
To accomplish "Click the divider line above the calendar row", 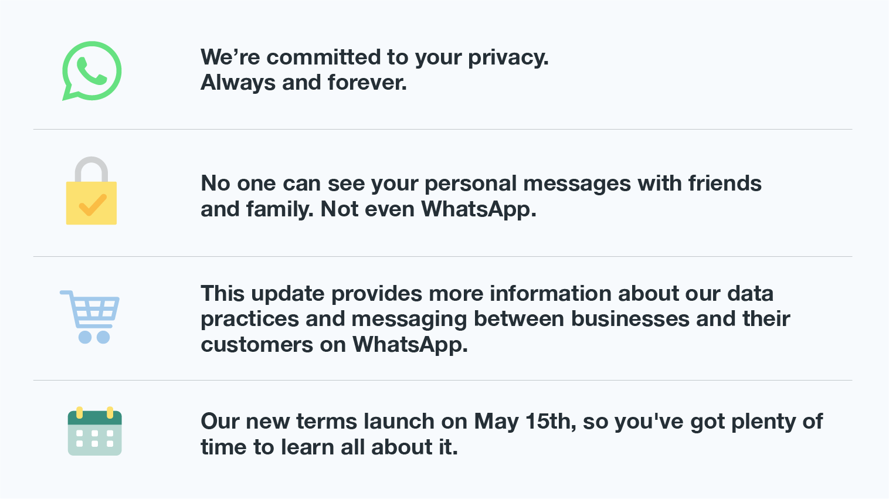I will click(x=443, y=380).
